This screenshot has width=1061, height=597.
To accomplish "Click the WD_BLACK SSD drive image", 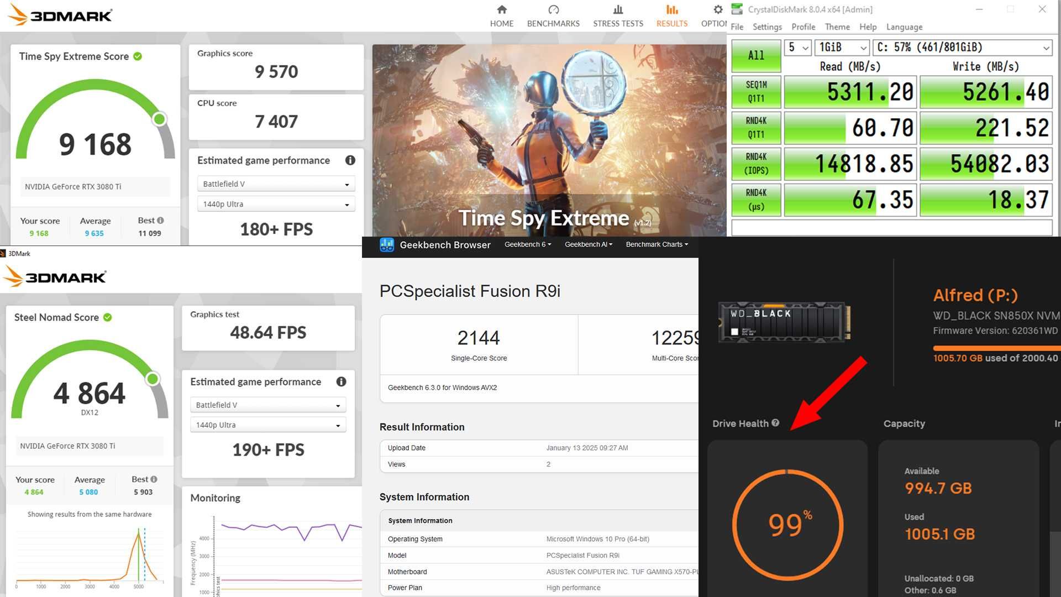I will tap(784, 322).
